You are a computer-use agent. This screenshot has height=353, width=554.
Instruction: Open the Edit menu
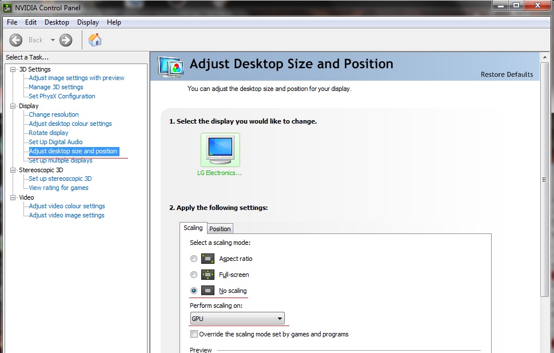click(31, 22)
